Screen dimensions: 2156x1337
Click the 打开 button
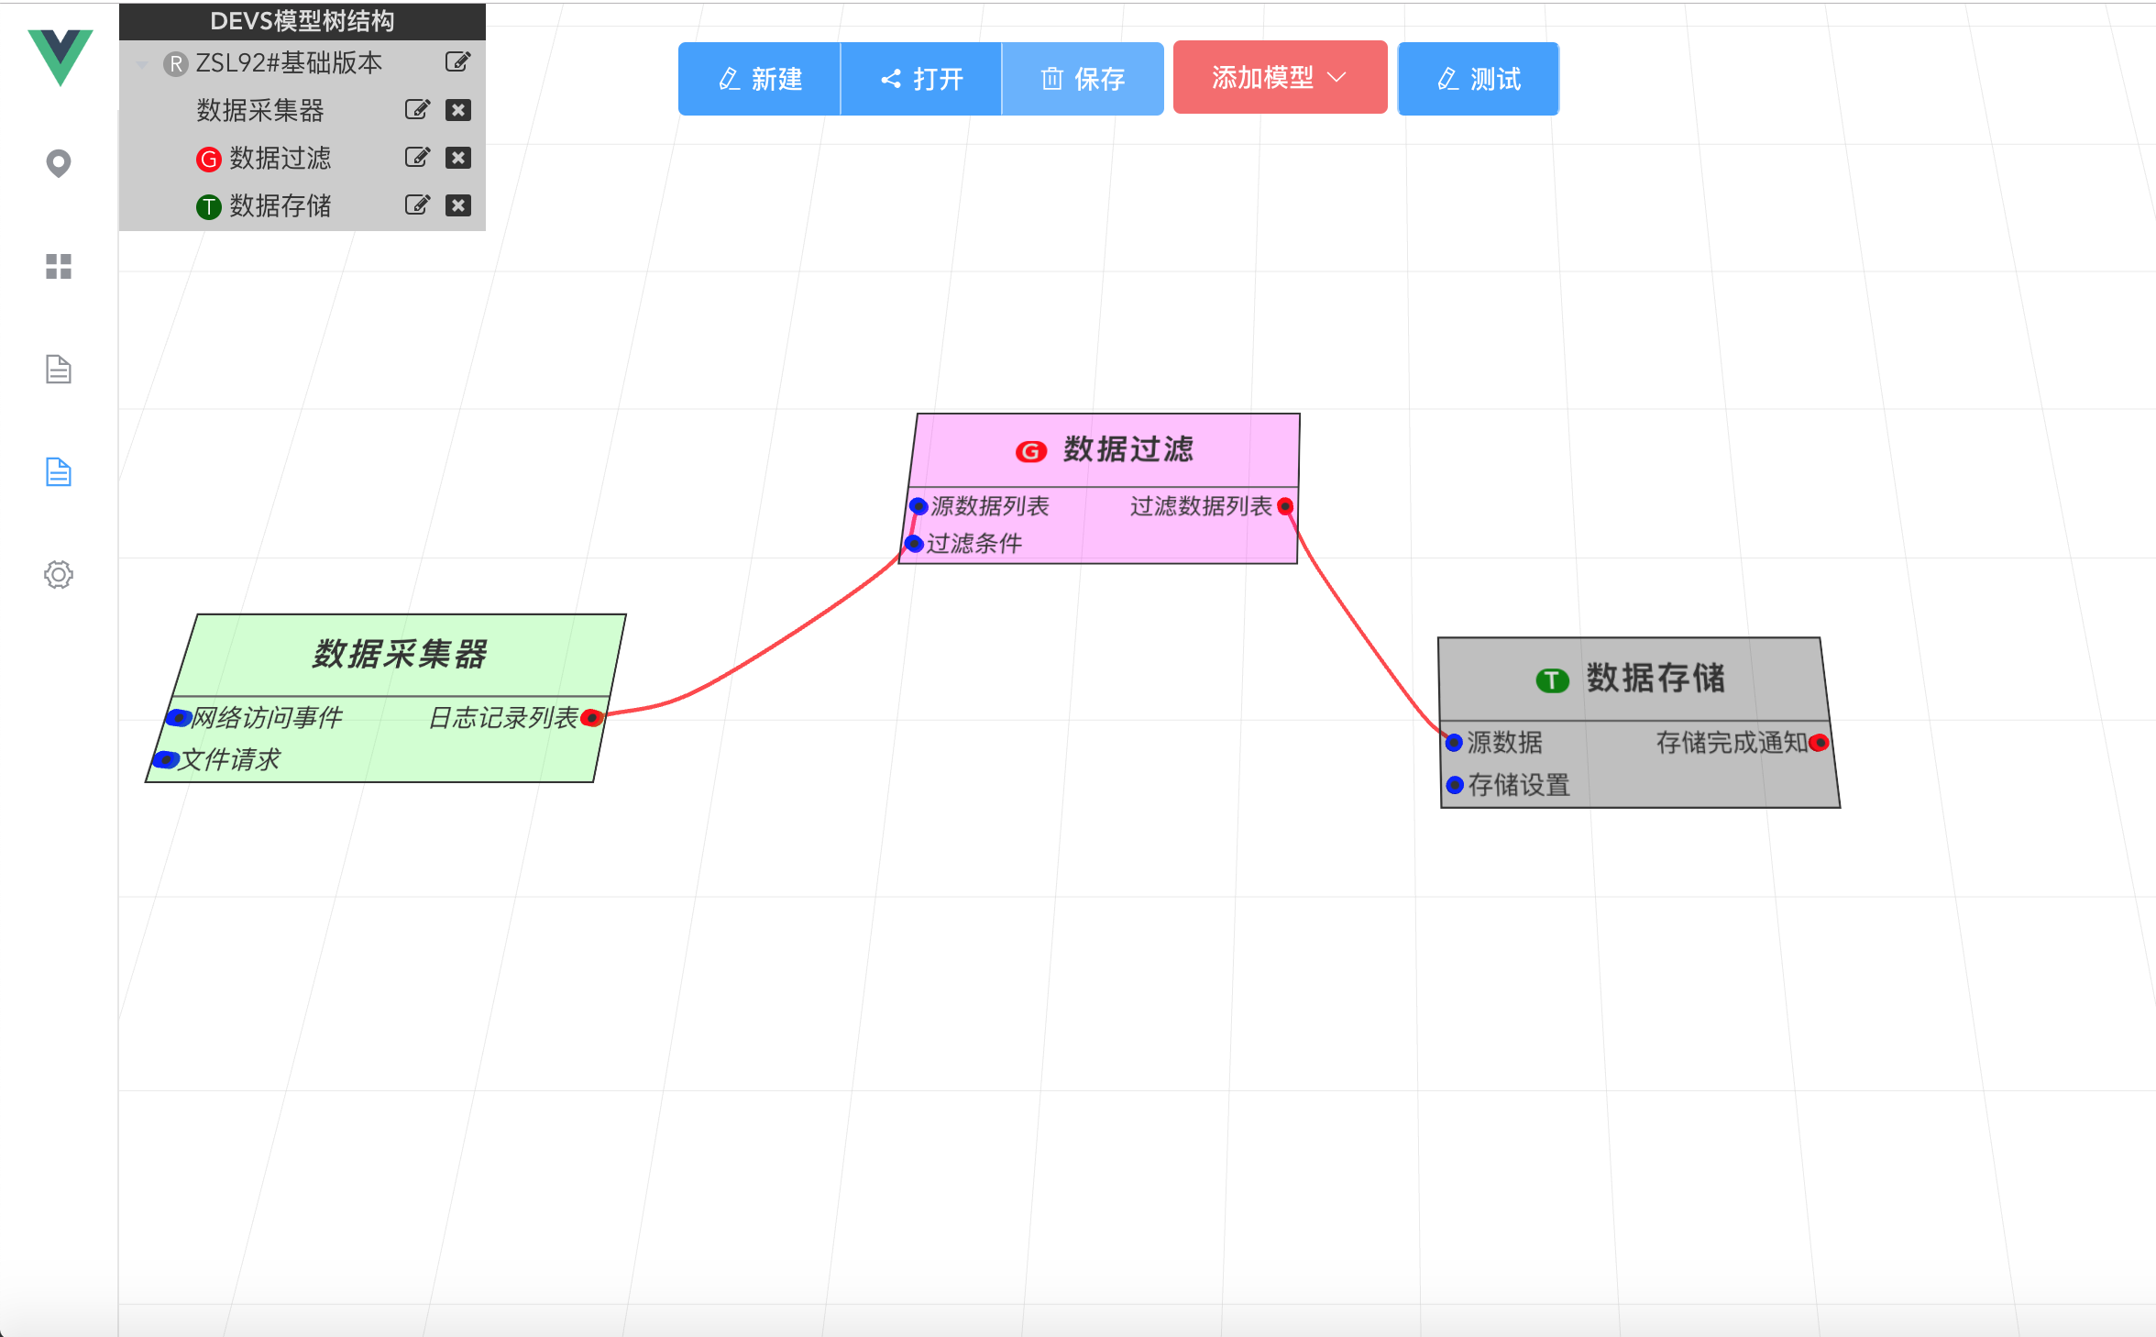[x=921, y=79]
